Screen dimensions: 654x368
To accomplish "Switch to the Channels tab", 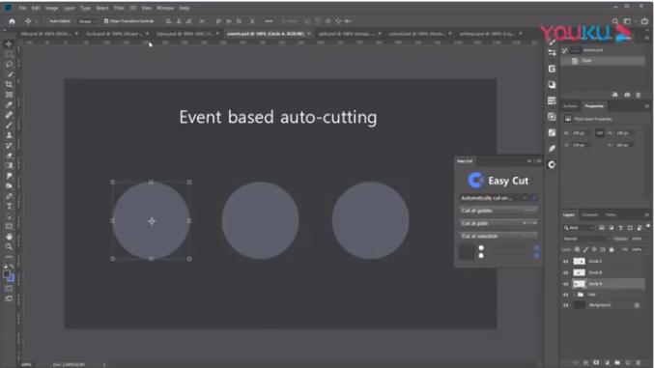I will tap(590, 214).
